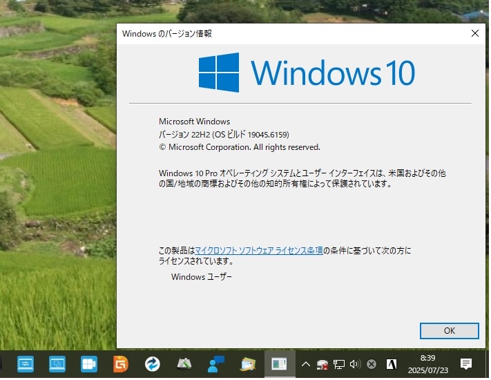Click the Windows のバージョン情報 title text
The width and height of the screenshot is (491, 380).
[x=167, y=34]
